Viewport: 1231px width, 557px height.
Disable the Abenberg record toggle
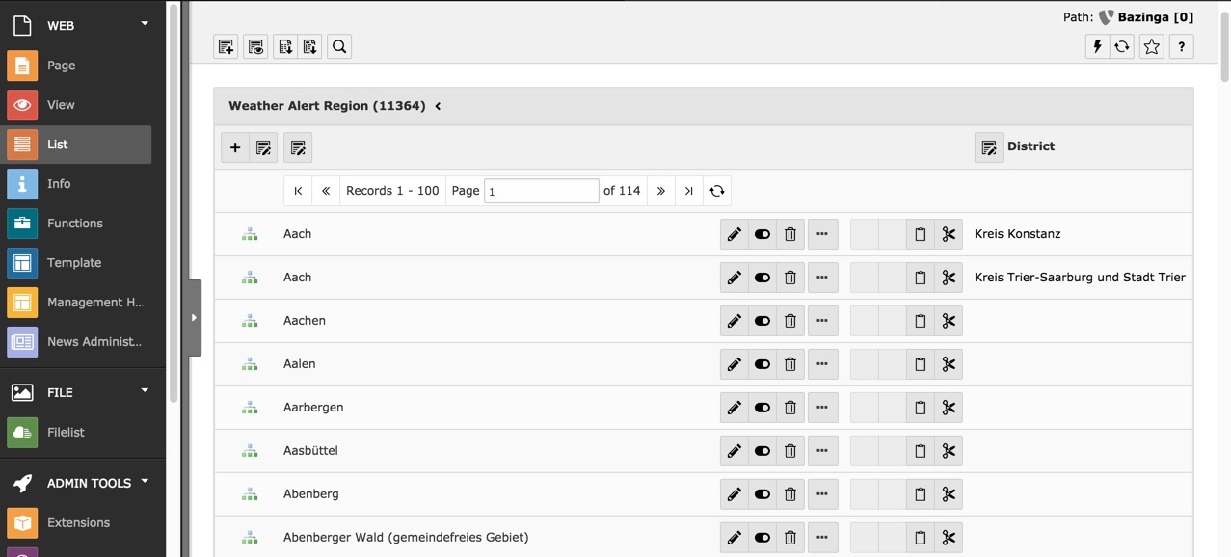[763, 494]
